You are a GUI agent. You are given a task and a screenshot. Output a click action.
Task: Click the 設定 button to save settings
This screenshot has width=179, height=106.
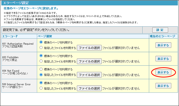point(160,30)
